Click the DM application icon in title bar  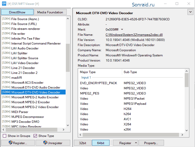pos(4,4)
